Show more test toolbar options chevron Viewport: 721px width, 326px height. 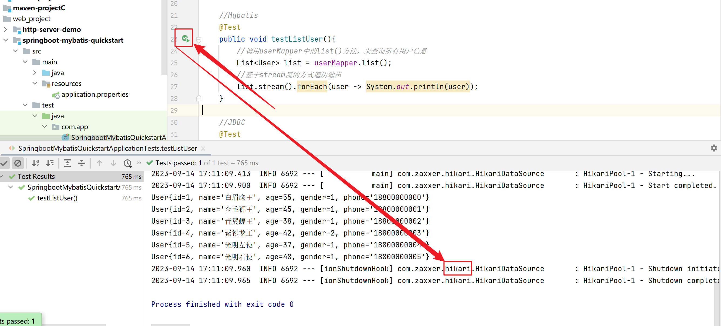pos(139,163)
